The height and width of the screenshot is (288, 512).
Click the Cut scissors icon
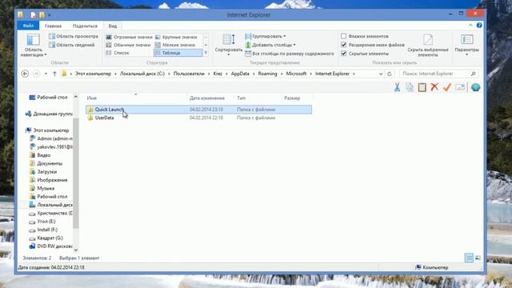tap(397, 87)
